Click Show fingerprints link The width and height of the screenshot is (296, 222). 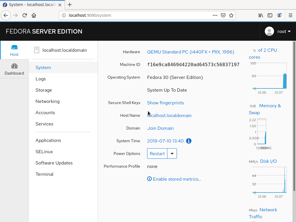pyautogui.click(x=165, y=103)
